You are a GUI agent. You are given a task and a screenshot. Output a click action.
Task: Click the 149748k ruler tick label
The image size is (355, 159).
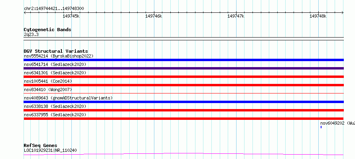pyautogui.click(x=318, y=16)
